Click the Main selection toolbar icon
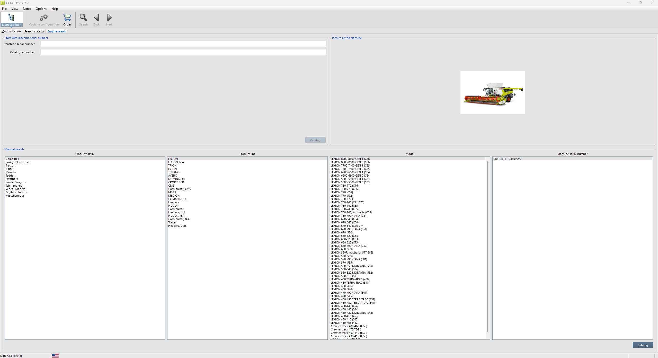658x358 pixels. click(11, 18)
